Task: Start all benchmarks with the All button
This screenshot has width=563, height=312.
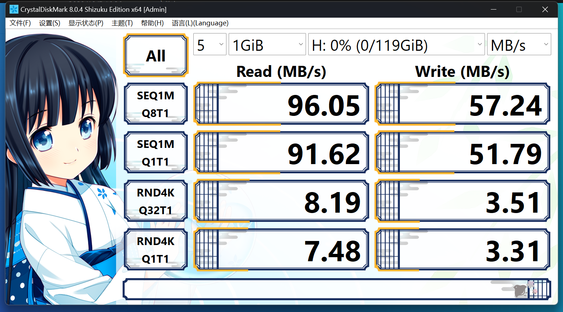Action: point(156,55)
